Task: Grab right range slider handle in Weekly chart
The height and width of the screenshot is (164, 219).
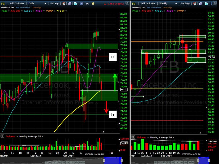Action: (209, 160)
